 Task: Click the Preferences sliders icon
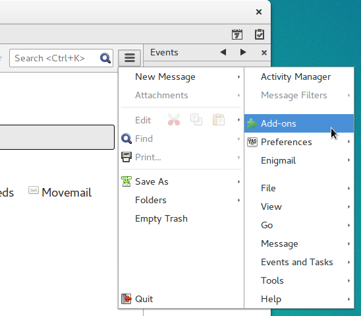(252, 142)
